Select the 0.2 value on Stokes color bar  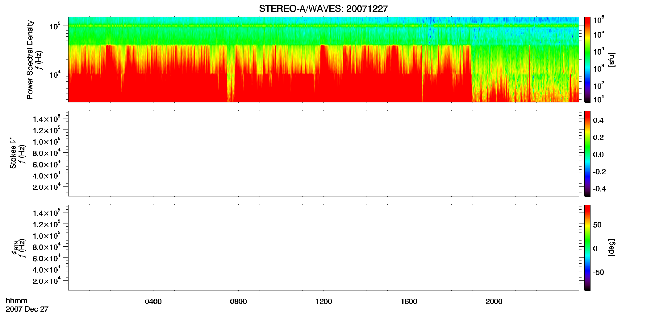point(598,138)
